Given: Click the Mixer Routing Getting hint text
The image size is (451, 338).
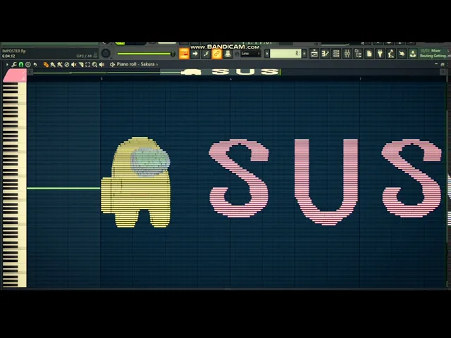Looking at the screenshot, I should pos(434,54).
